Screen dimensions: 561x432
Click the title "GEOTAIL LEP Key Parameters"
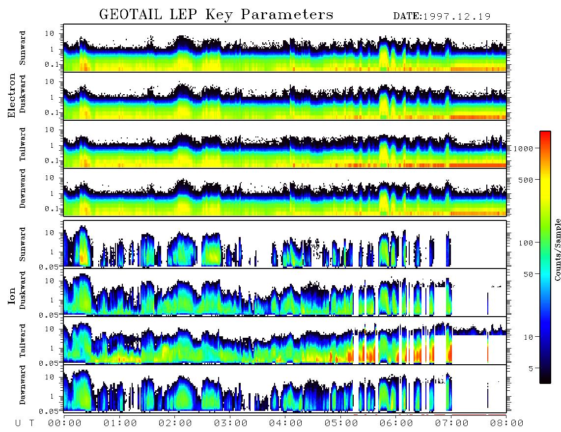click(216, 15)
